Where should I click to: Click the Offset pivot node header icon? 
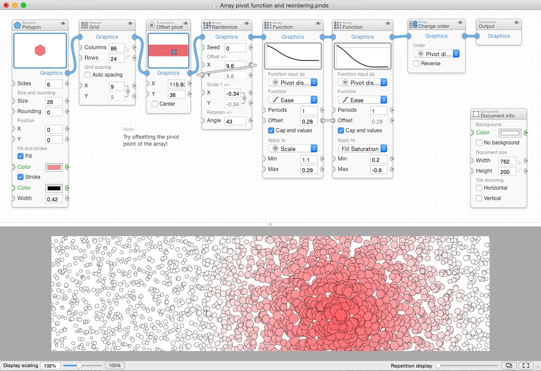pos(152,25)
